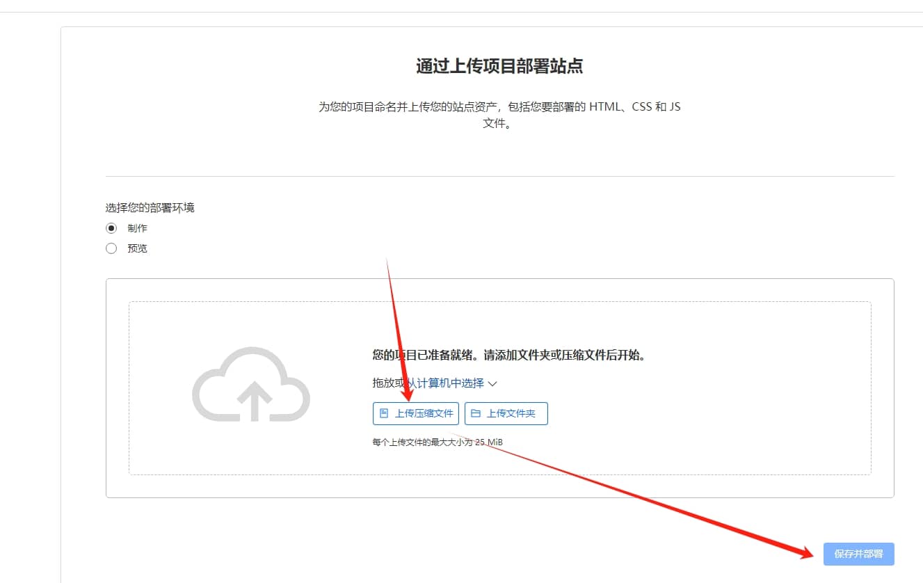Viewport: 923px width, 583px height.
Task: Click the 选择您的部署环境 label
Action: click(x=150, y=207)
